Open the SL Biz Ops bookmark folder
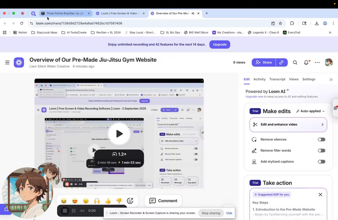Image resolution: width=338 pixels, height=220 pixels. pos(170,33)
